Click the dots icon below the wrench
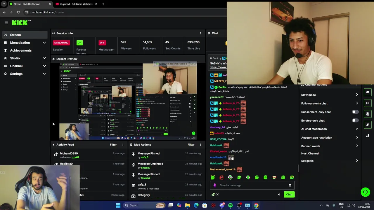This screenshot has width=374, height=210. (368, 136)
